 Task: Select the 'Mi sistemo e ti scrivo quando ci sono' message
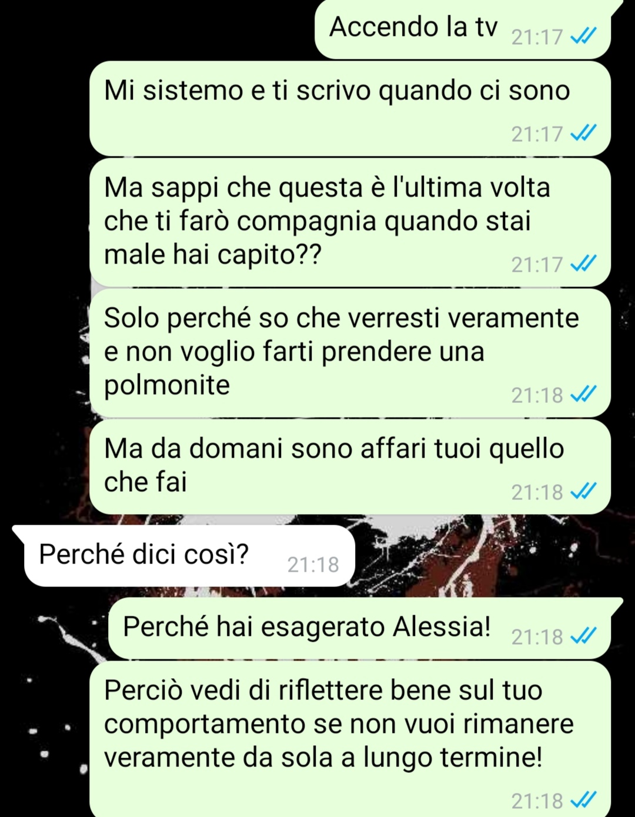pyautogui.click(x=350, y=109)
